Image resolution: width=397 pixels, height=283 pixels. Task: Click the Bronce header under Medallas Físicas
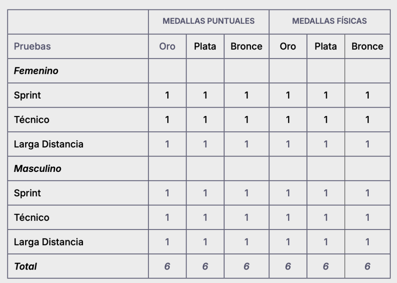coord(367,46)
